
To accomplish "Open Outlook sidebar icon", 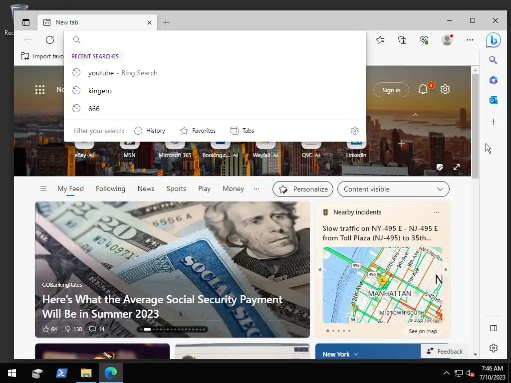I will tap(494, 100).
